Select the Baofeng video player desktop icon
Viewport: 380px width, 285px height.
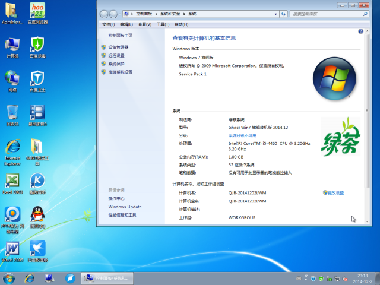click(x=37, y=115)
